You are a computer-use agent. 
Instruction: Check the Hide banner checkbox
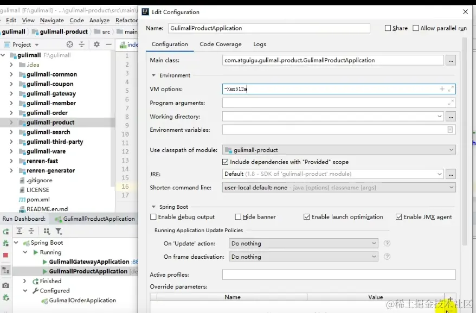pyautogui.click(x=238, y=217)
